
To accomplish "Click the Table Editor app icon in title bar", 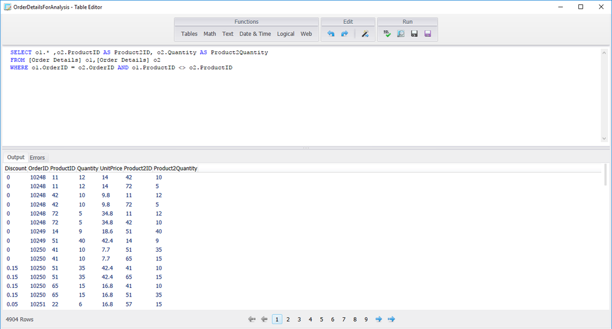I will coord(7,7).
